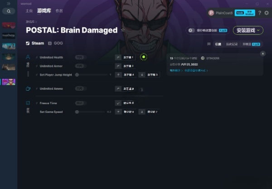The width and height of the screenshot is (272, 189).
Task: Click Game Speed decrease hotkey 数字键 7
Action: click(x=152, y=112)
